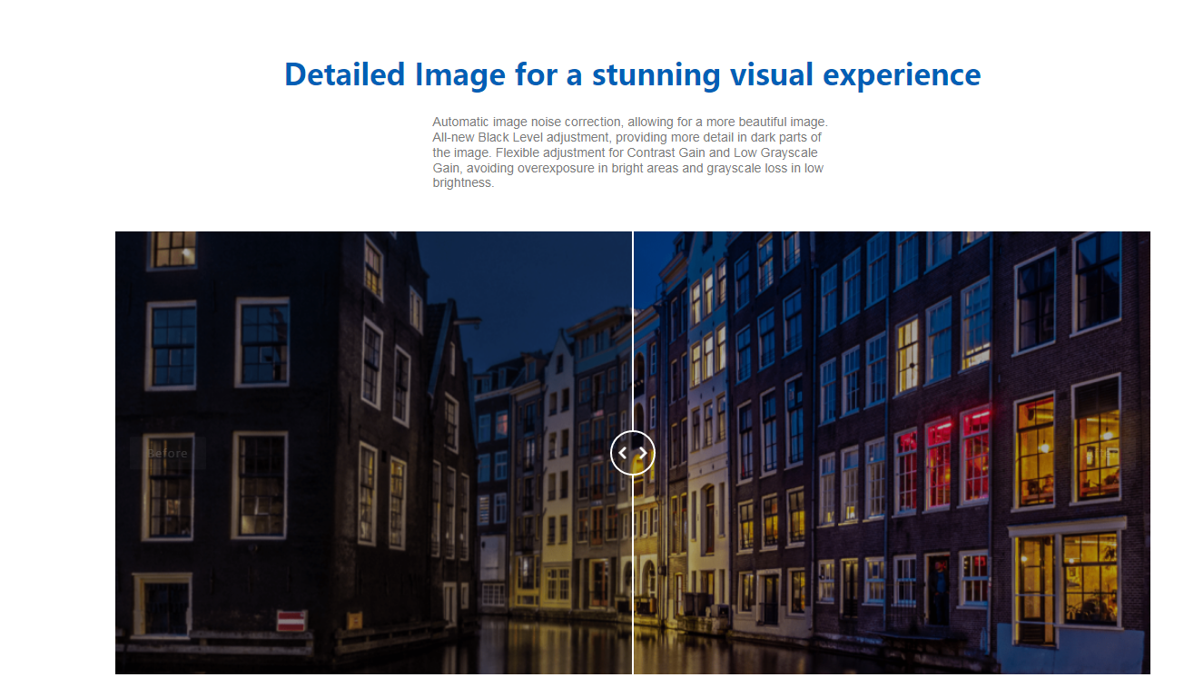Click the left chevron inside the slider handle
Image resolution: width=1194 pixels, height=697 pixels.
(x=623, y=452)
